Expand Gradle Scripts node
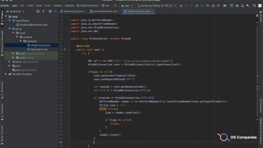 pyautogui.click(x=6, y=74)
